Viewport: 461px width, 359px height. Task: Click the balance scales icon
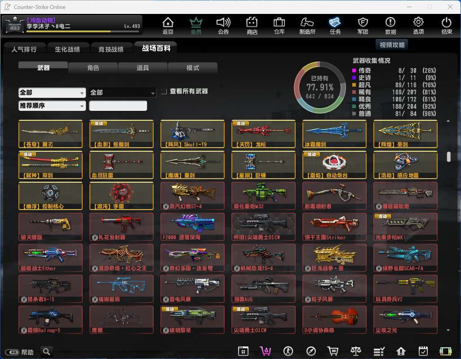tap(356, 351)
